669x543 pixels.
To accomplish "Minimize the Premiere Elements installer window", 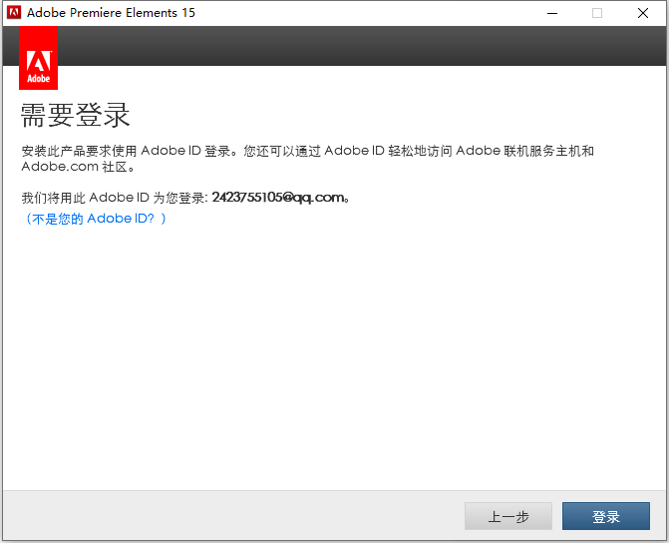I will (552, 13).
